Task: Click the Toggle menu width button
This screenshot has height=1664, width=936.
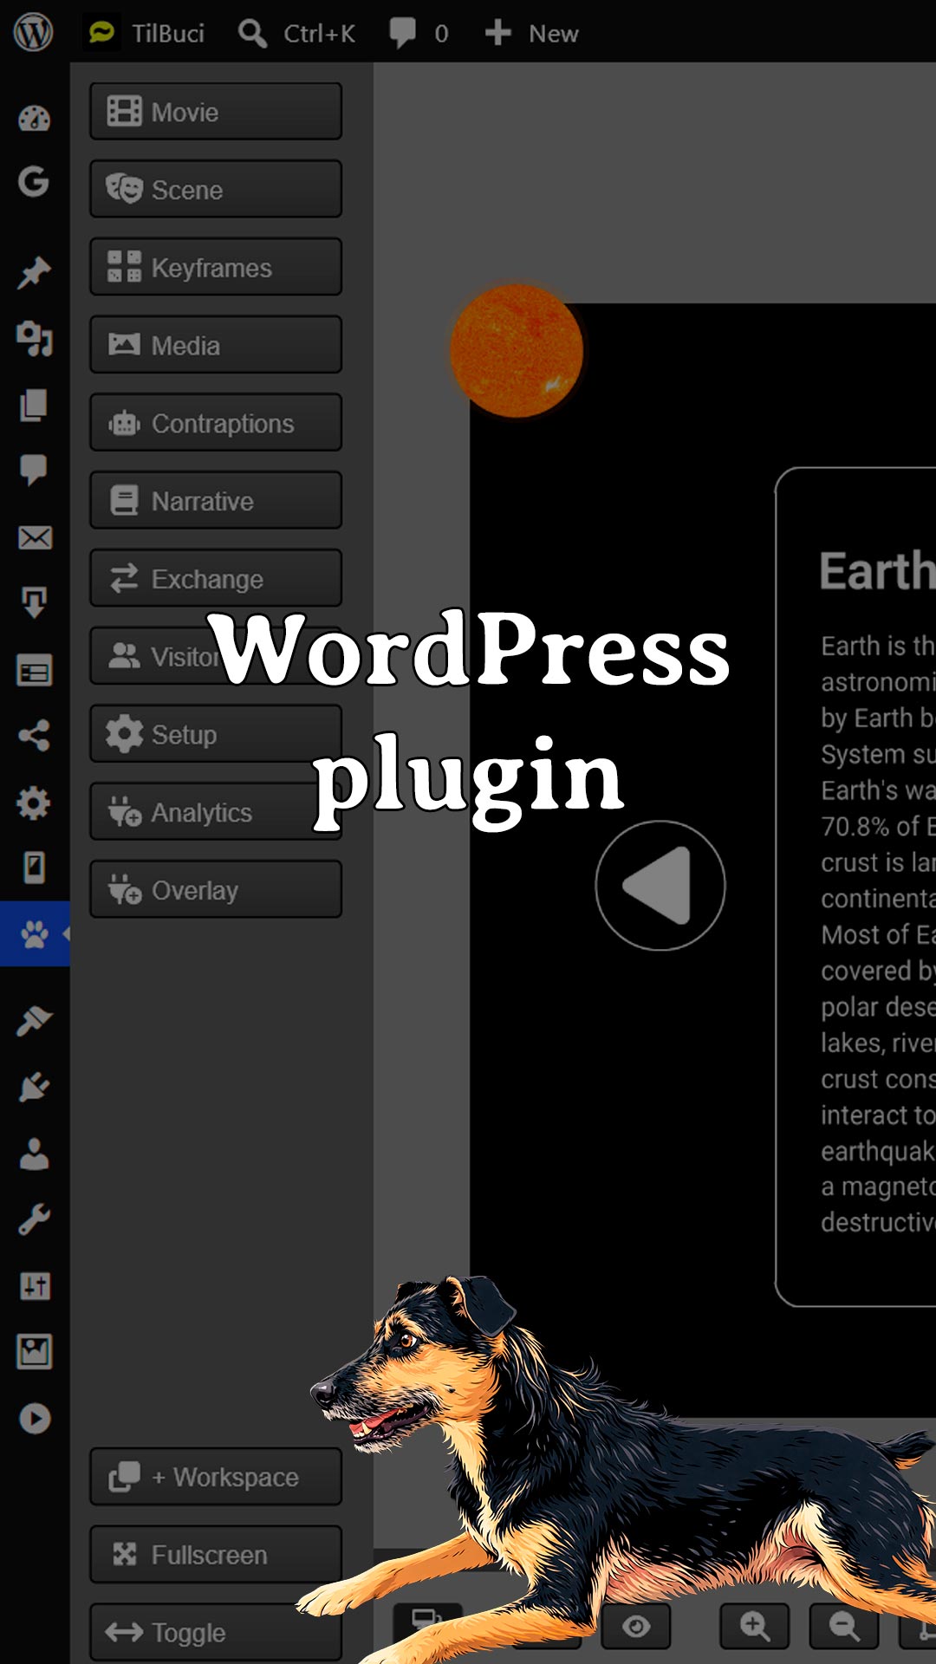Action: pos(216,1633)
